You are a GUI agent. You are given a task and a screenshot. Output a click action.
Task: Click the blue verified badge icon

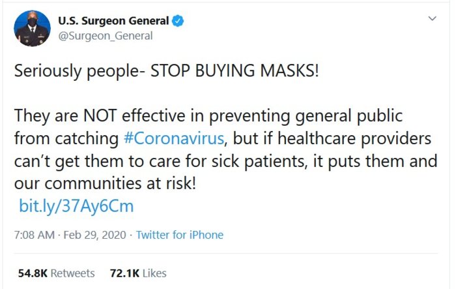point(178,21)
